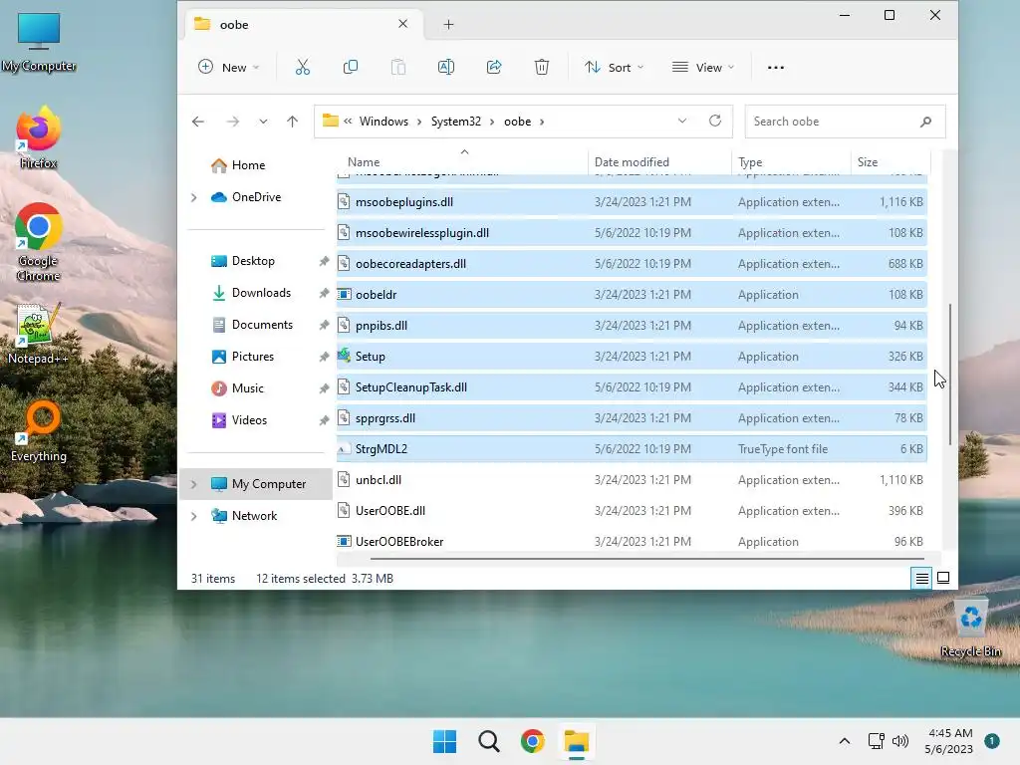
Task: Open Google Chrome desktop shortcut
Action: pos(39,242)
